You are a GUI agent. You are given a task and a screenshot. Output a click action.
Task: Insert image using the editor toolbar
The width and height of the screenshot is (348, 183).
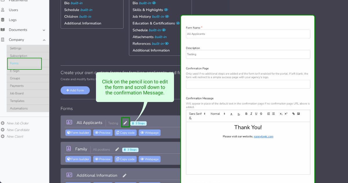[x=298, y=114]
